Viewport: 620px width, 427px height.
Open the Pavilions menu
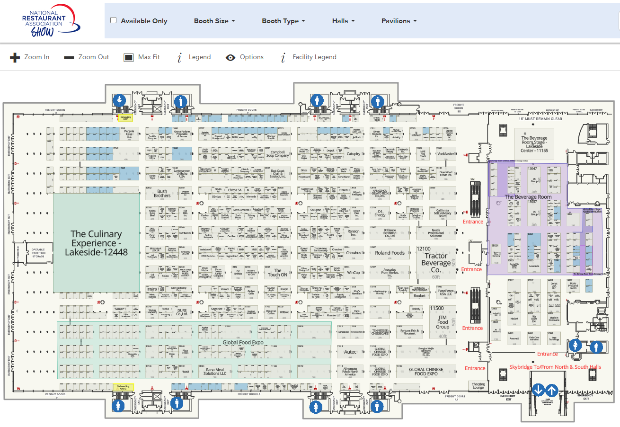point(399,21)
